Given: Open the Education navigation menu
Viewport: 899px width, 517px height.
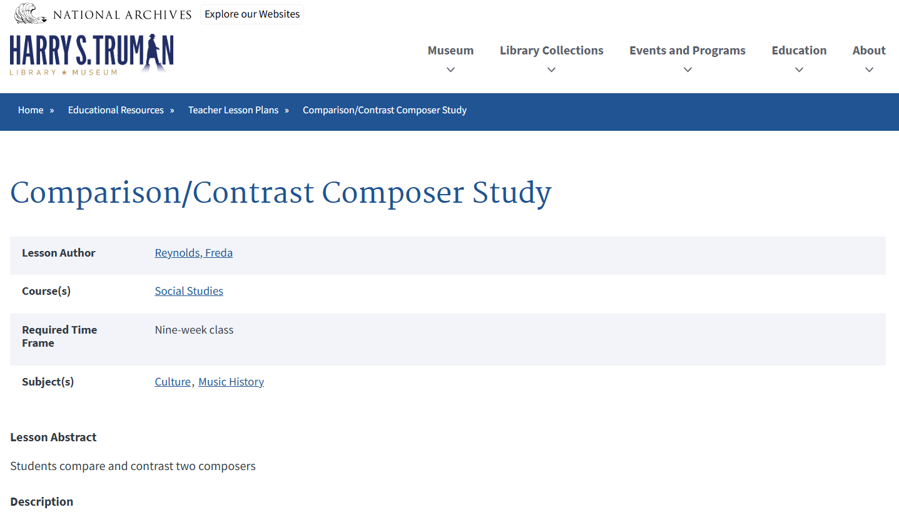Looking at the screenshot, I should [799, 50].
